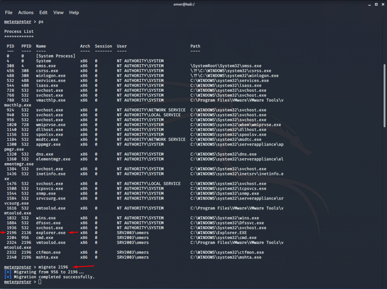The height and width of the screenshot is (289, 387).
Task: Click the maximize window icon
Action: click(375, 4)
